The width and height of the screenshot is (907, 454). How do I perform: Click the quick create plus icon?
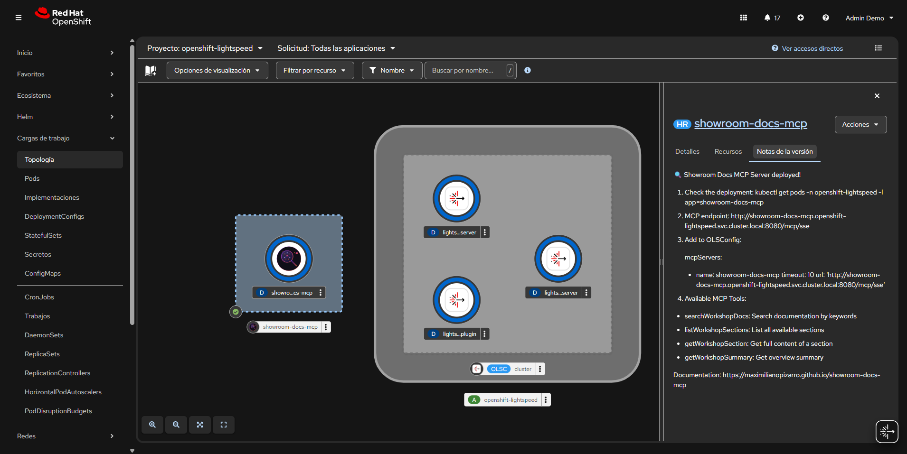[x=801, y=18]
